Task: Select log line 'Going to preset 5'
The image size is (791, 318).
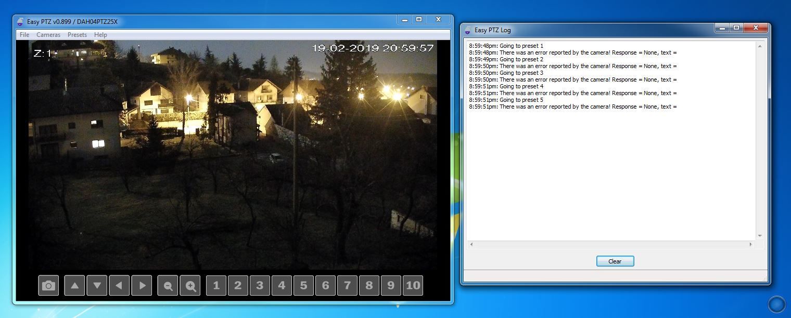Action: [x=506, y=100]
